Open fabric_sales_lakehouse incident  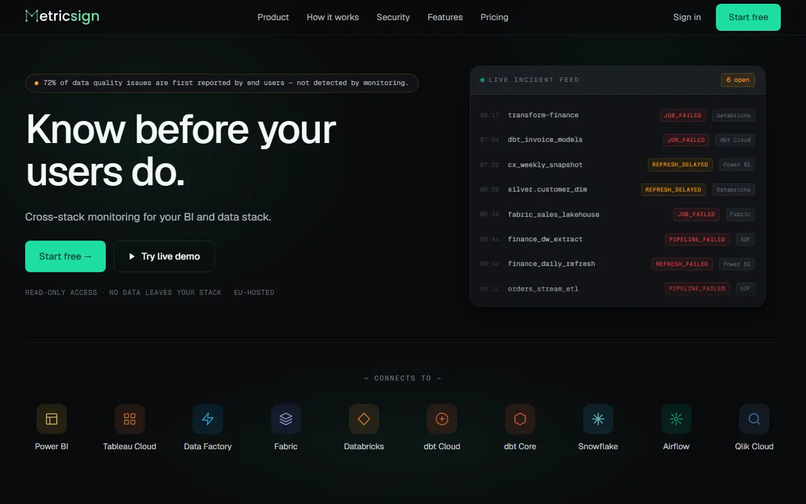click(617, 214)
